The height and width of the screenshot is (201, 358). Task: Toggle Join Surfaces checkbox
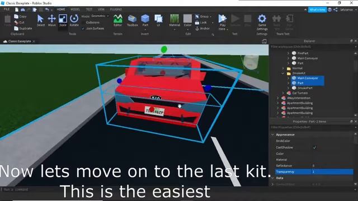83,28
